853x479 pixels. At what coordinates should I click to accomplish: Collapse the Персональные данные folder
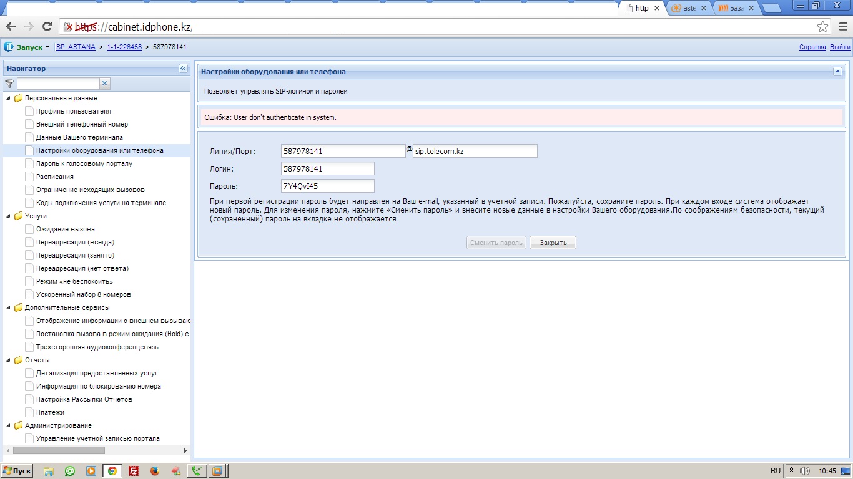[9, 98]
